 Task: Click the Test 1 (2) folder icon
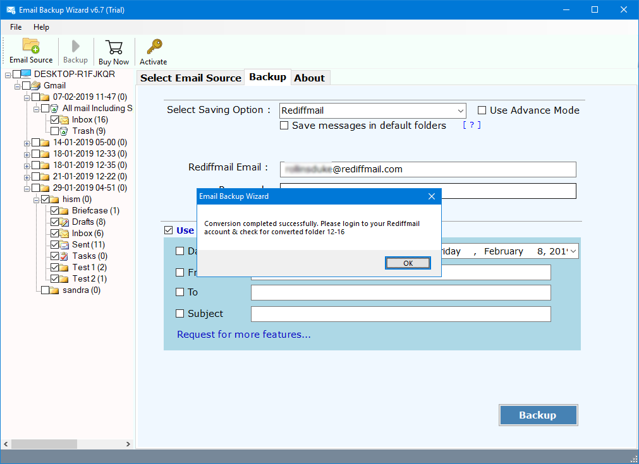tap(64, 268)
